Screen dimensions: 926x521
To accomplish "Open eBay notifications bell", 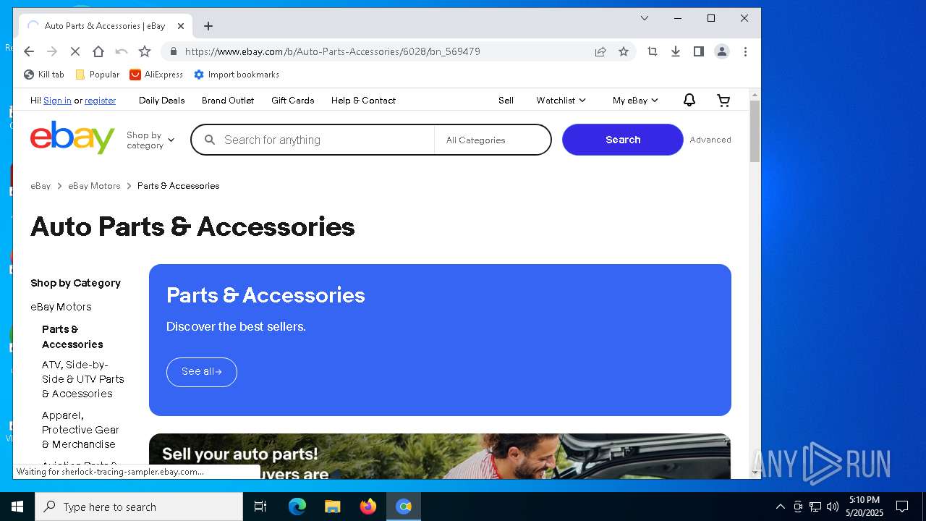I will (689, 101).
